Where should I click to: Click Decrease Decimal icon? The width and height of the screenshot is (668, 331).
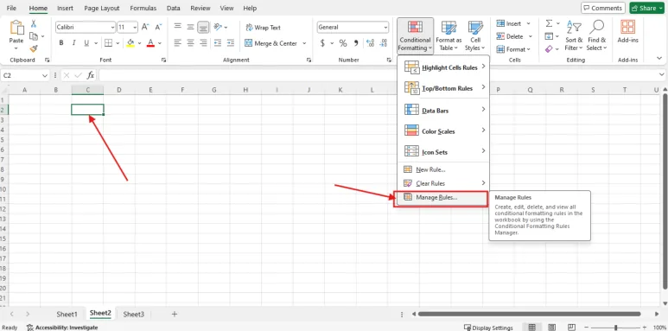(x=384, y=43)
